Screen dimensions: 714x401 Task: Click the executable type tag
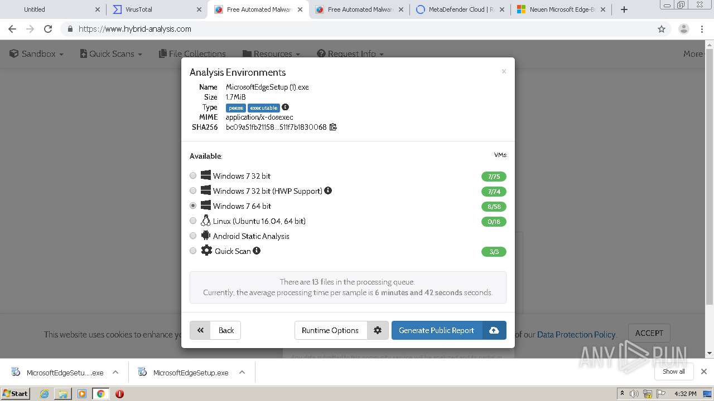pyautogui.click(x=264, y=108)
